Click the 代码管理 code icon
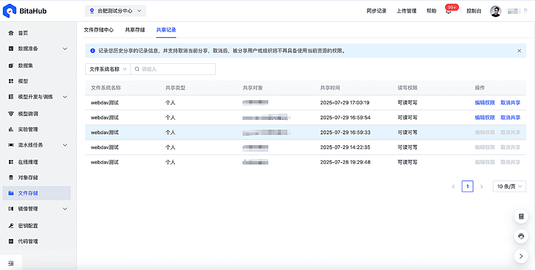Image resolution: width=535 pixels, height=270 pixels. point(11,242)
